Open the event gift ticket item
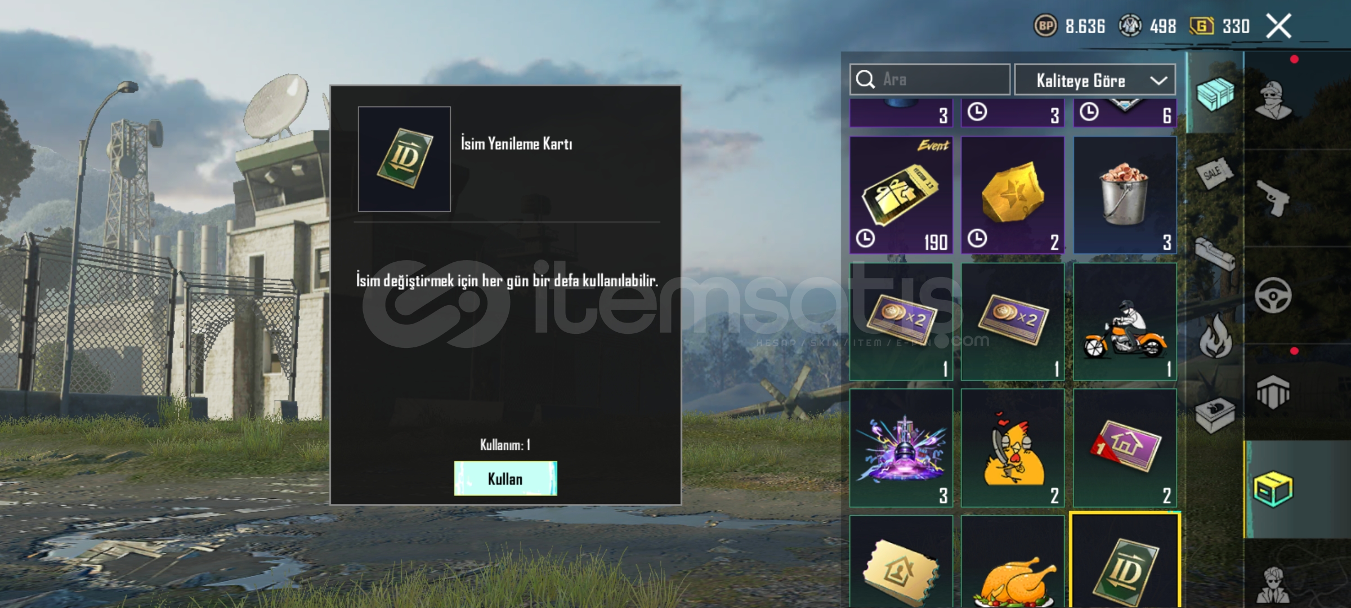The height and width of the screenshot is (608, 1351). pyautogui.click(x=901, y=195)
